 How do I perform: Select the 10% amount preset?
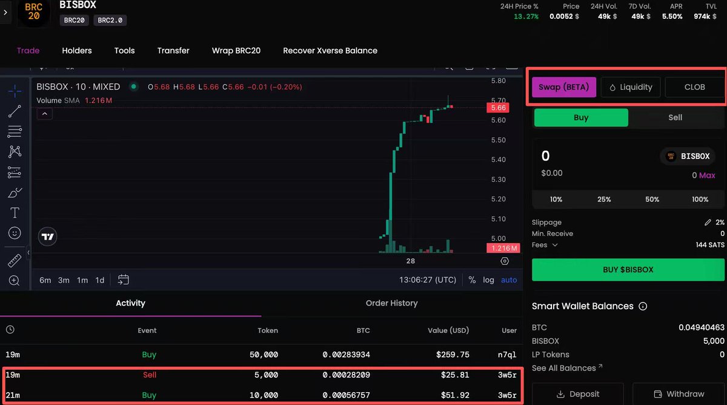556,199
